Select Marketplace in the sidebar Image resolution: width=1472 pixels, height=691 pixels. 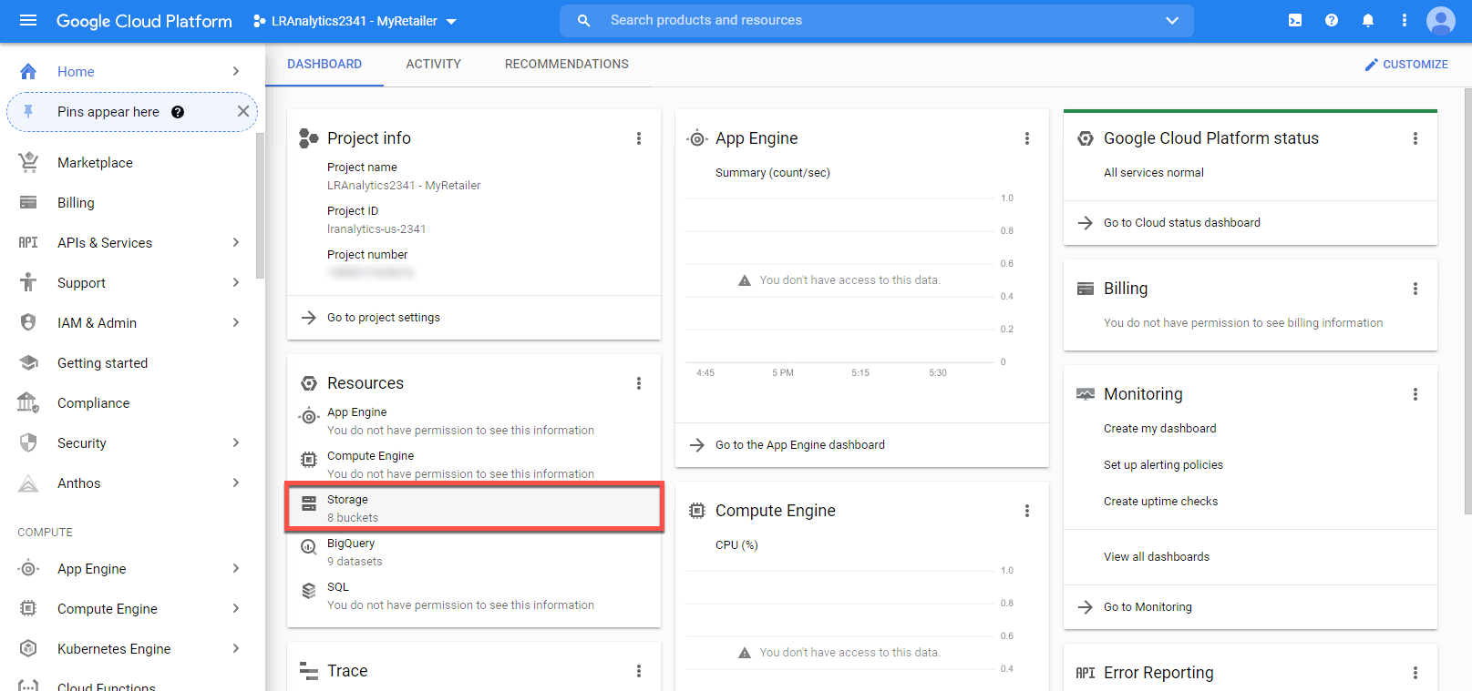point(95,163)
